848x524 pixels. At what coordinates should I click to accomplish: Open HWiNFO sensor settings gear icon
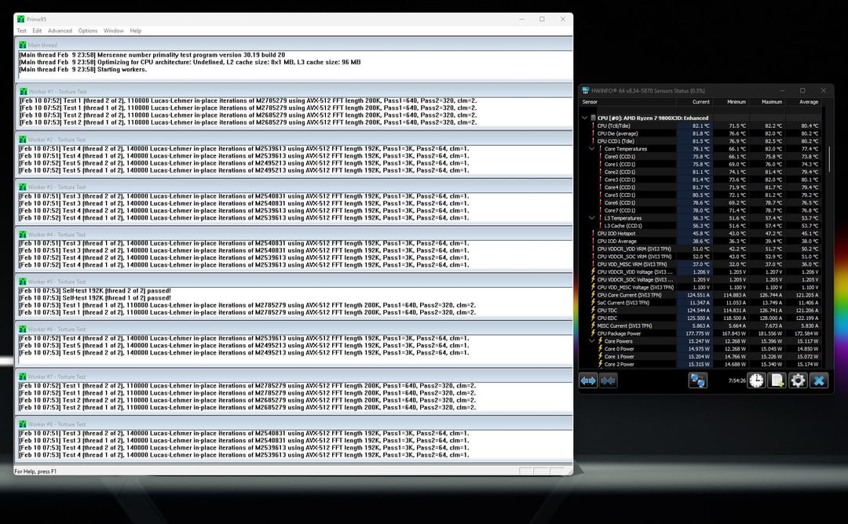798,380
